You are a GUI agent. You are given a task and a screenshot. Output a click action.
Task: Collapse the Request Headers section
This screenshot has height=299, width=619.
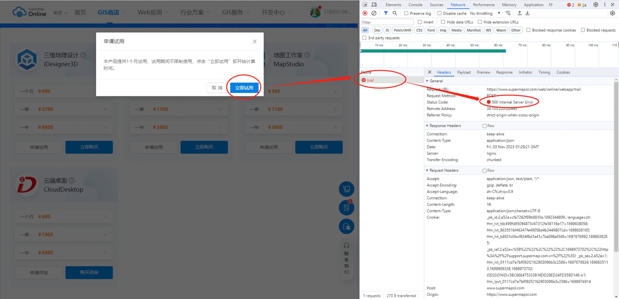[427, 170]
